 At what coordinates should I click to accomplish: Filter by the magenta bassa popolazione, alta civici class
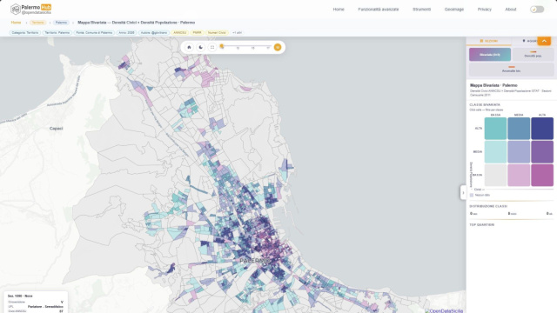542,175
